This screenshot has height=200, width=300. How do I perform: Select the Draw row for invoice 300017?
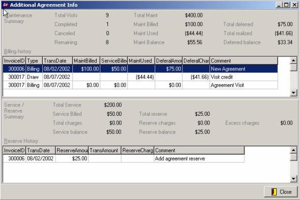[x=140, y=77]
